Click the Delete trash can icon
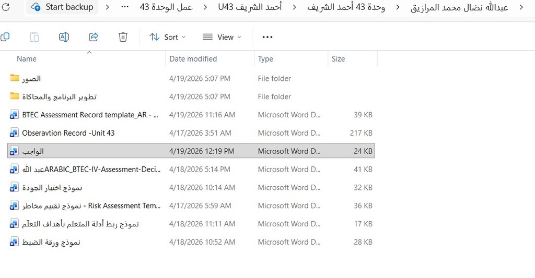The image size is (535, 278). (x=123, y=37)
